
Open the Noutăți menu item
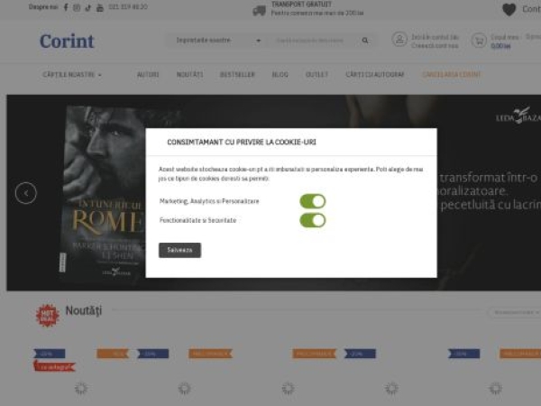tap(189, 75)
